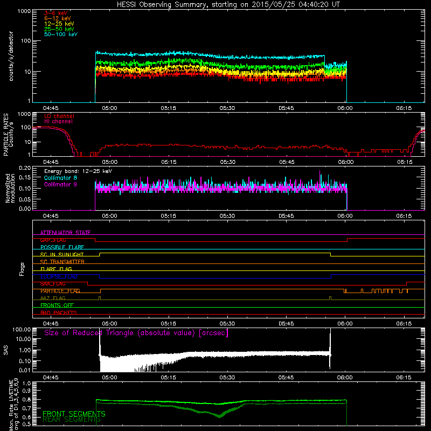
Task: Click the AAZ_FLAG label
Action: click(53, 298)
